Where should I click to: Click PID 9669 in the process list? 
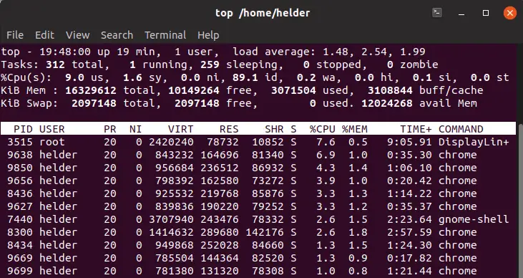[x=20, y=258]
